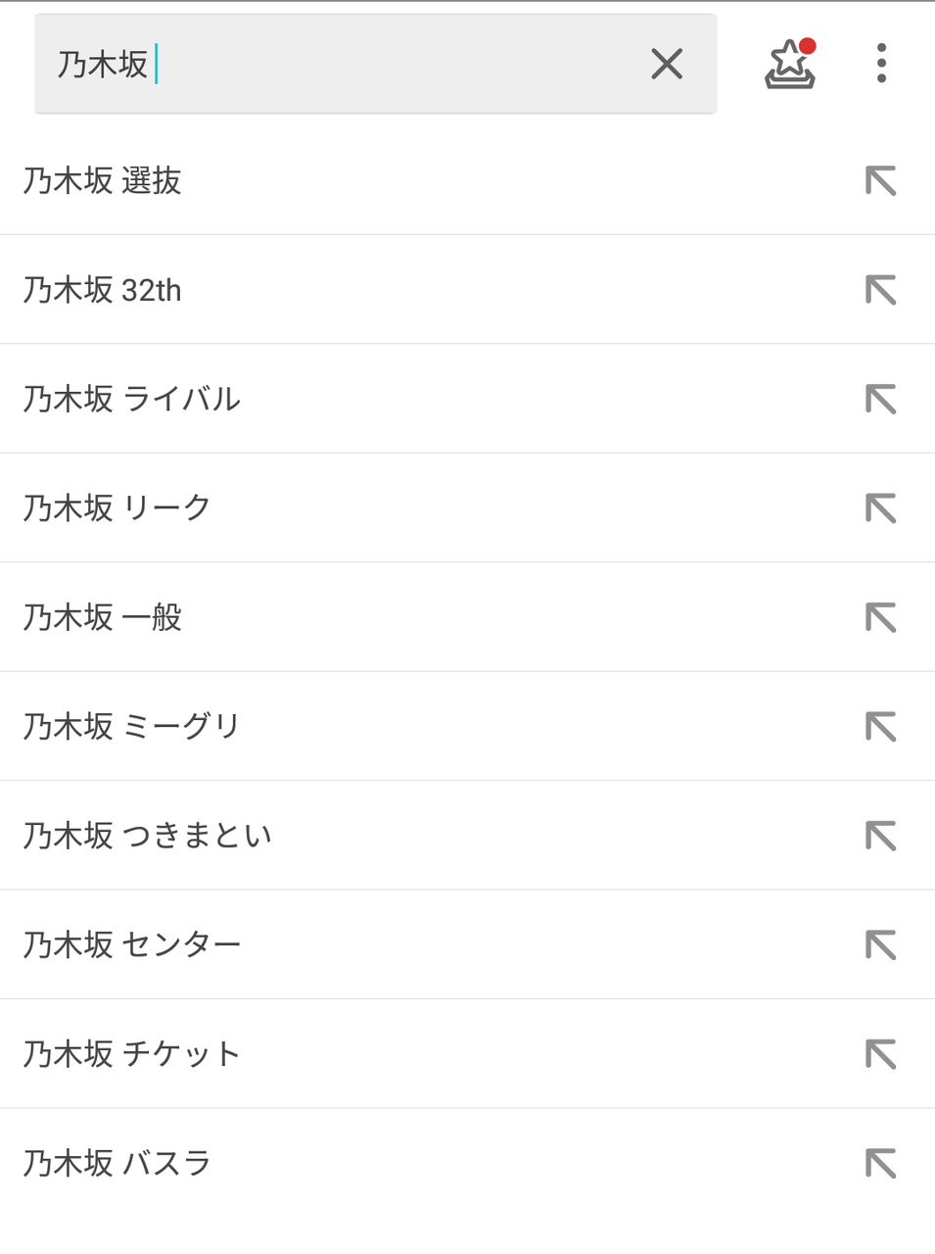Tap the arrow icon beside 乃木坂 チケット
This screenshot has width=935, height=1254.
880,1055
